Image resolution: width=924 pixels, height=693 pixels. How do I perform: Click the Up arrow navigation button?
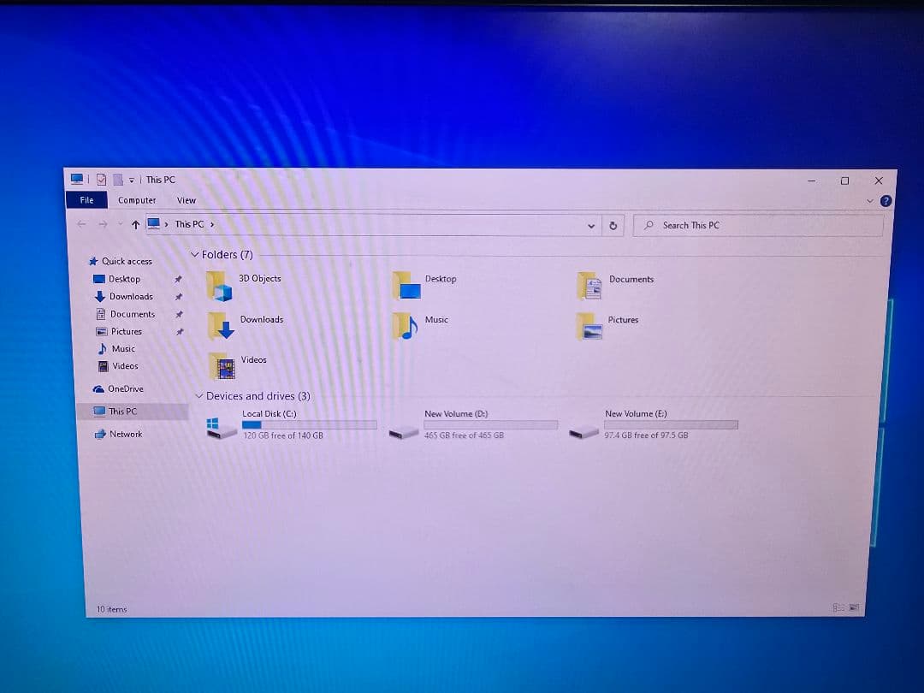135,223
